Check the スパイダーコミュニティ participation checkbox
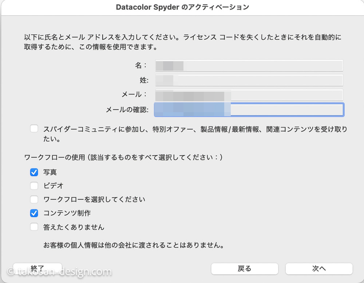 (34, 128)
